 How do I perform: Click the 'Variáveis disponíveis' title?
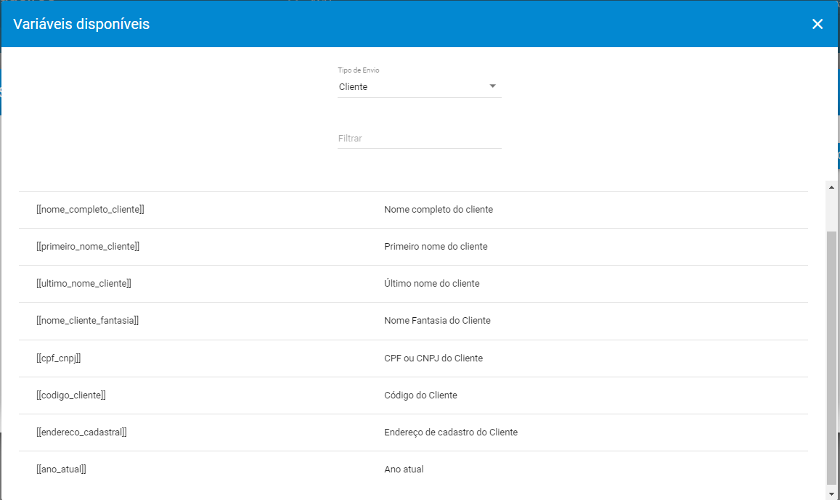[81, 24]
